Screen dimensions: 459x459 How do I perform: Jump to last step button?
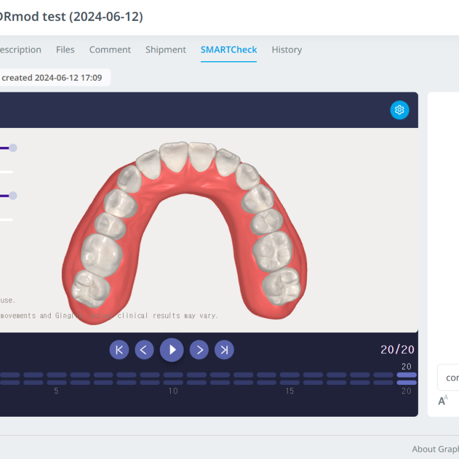pos(224,350)
